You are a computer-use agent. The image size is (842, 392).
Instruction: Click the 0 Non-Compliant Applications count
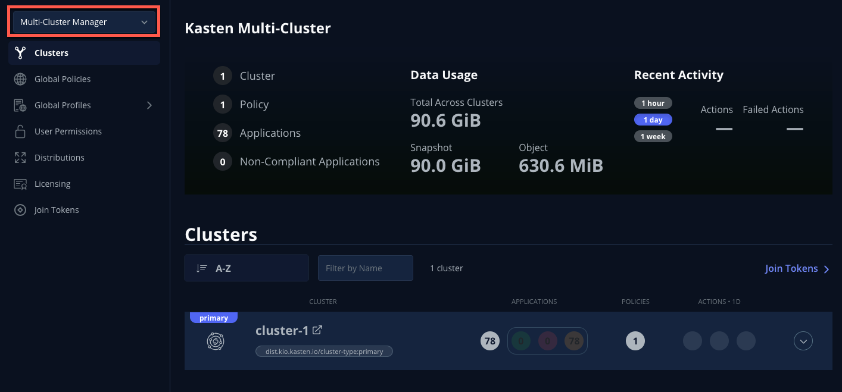[x=223, y=161]
